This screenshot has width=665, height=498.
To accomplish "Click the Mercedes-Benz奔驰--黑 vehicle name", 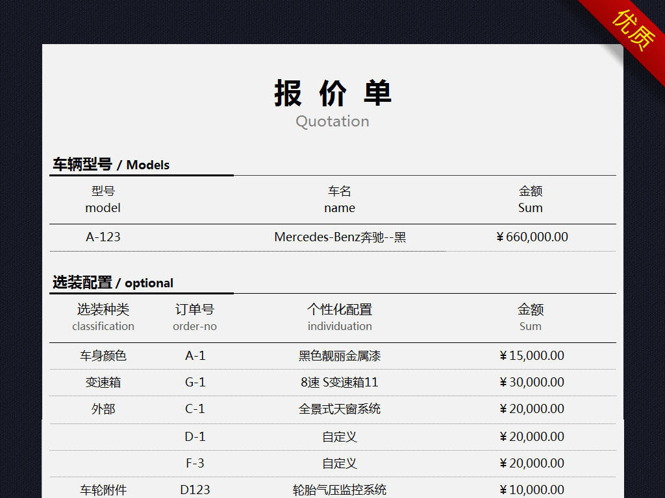I will pyautogui.click(x=340, y=237).
